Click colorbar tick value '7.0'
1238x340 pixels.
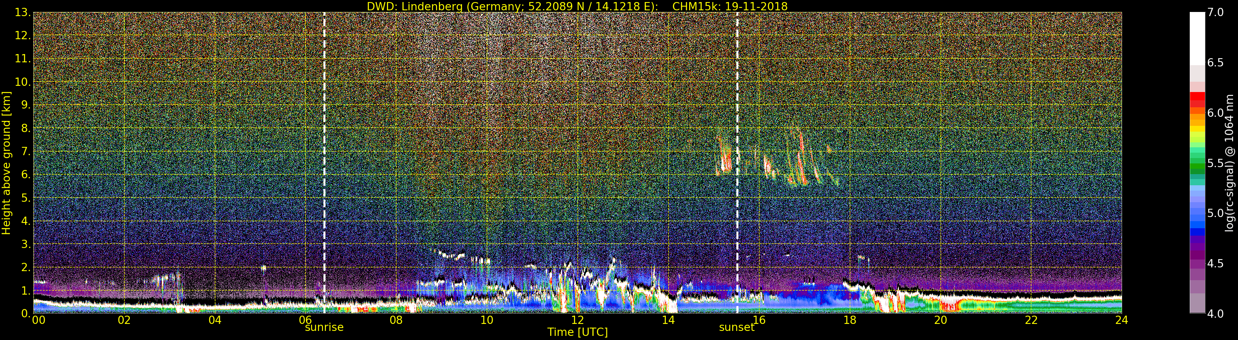[1215, 12]
